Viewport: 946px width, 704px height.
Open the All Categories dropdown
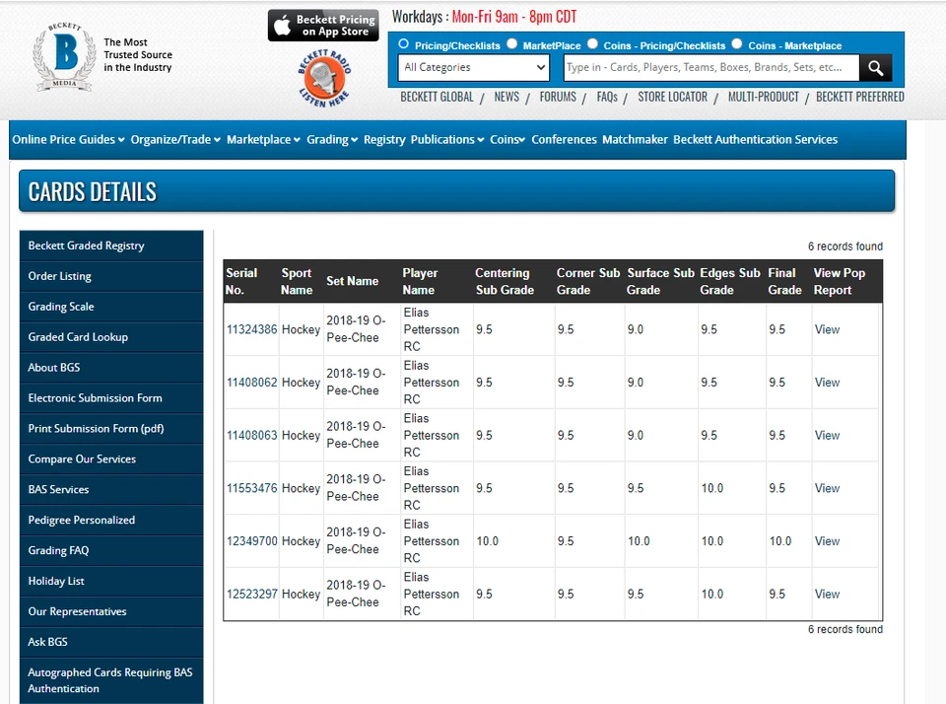click(x=474, y=68)
